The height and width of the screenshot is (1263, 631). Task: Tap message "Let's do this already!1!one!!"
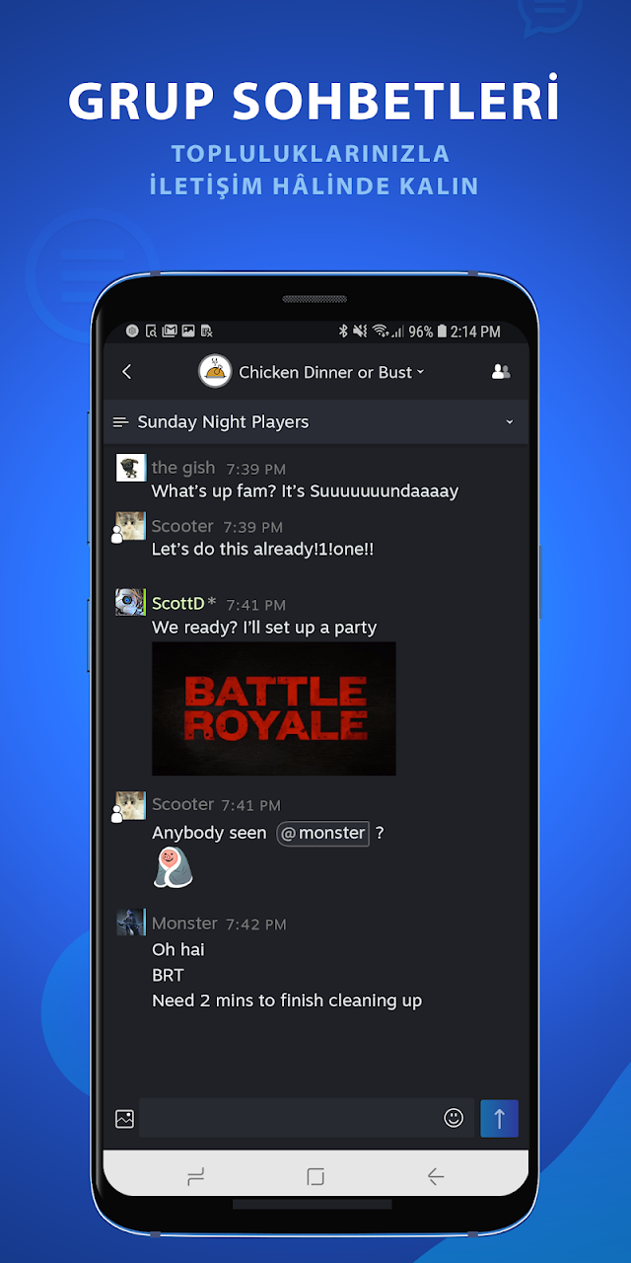pyautogui.click(x=262, y=549)
